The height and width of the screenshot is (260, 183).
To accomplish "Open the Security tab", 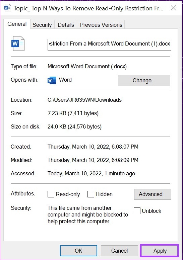I will [42, 25].
